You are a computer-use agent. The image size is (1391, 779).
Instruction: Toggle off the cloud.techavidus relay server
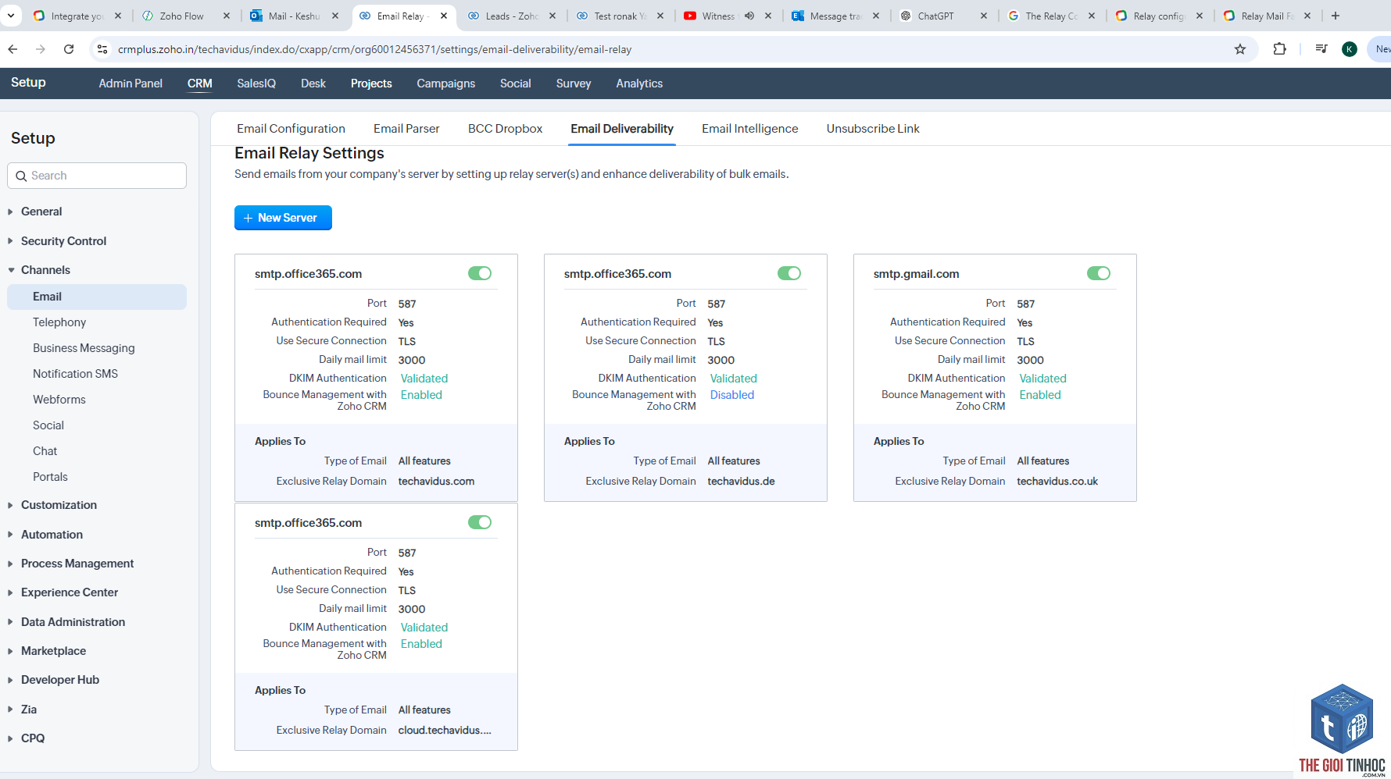pos(480,522)
